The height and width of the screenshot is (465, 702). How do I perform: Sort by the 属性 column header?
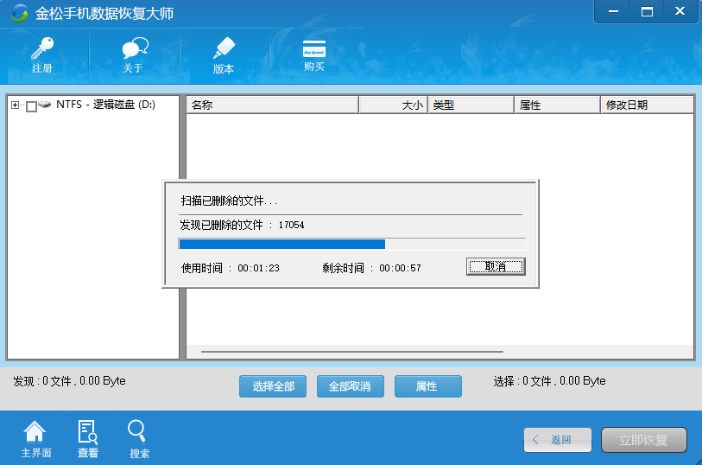click(557, 105)
